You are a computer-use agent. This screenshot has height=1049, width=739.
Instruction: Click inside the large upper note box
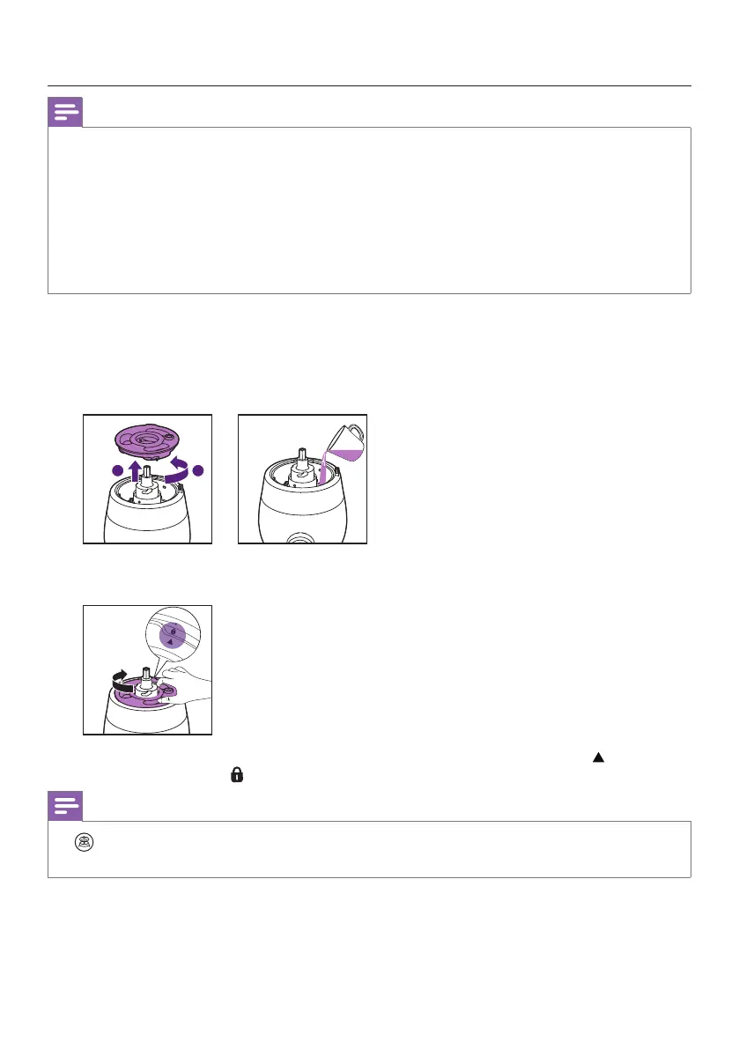coord(369,211)
